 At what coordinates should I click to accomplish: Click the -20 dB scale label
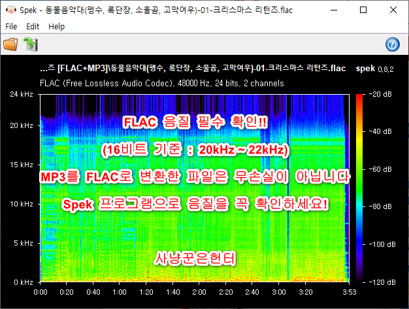pyautogui.click(x=380, y=94)
